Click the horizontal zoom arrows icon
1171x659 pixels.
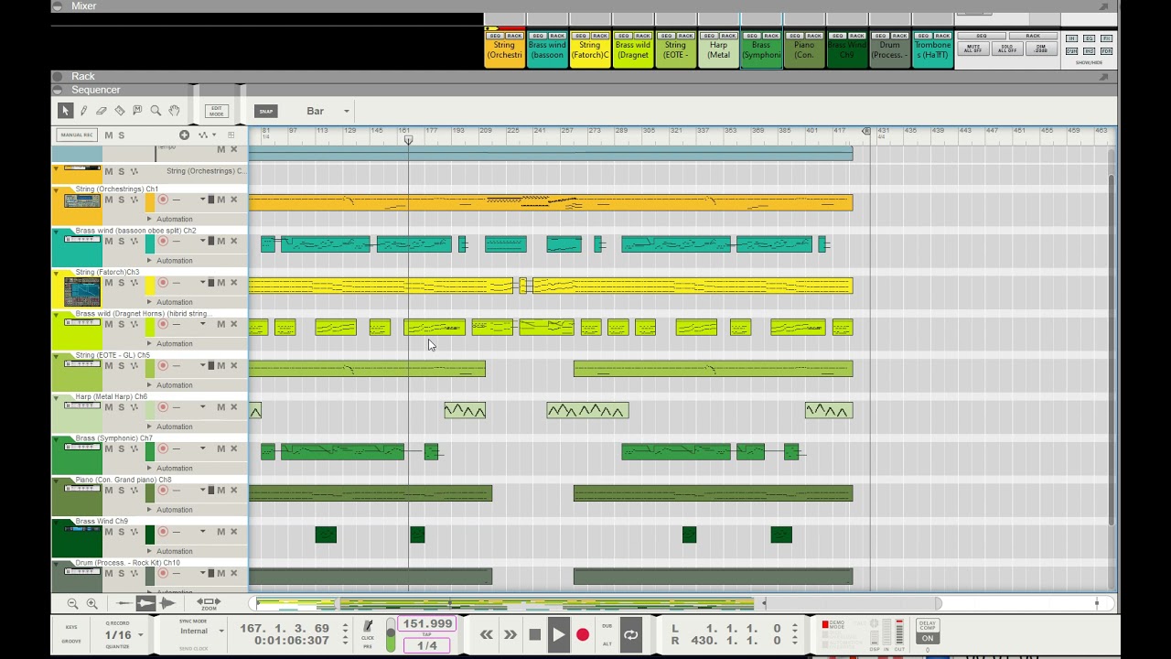click(x=209, y=602)
